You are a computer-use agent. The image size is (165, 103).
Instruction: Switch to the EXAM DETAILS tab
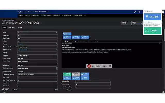[x=12, y=28]
